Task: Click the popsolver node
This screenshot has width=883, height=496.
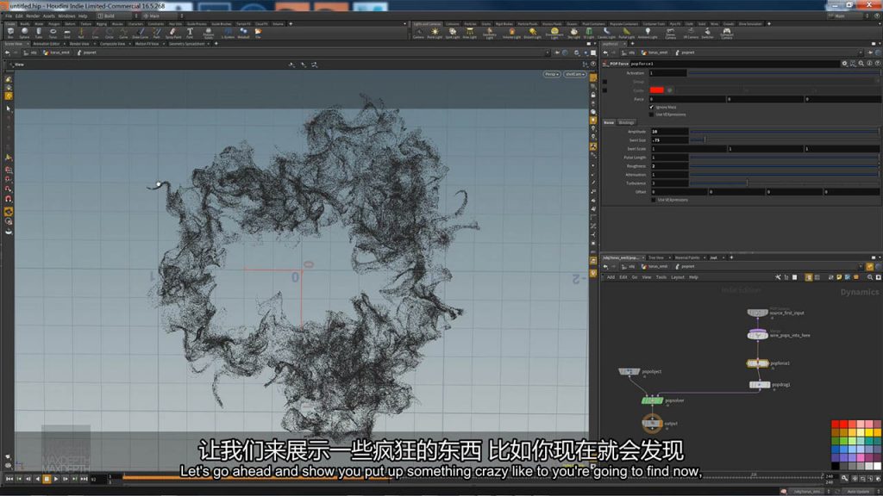Action: (652, 400)
